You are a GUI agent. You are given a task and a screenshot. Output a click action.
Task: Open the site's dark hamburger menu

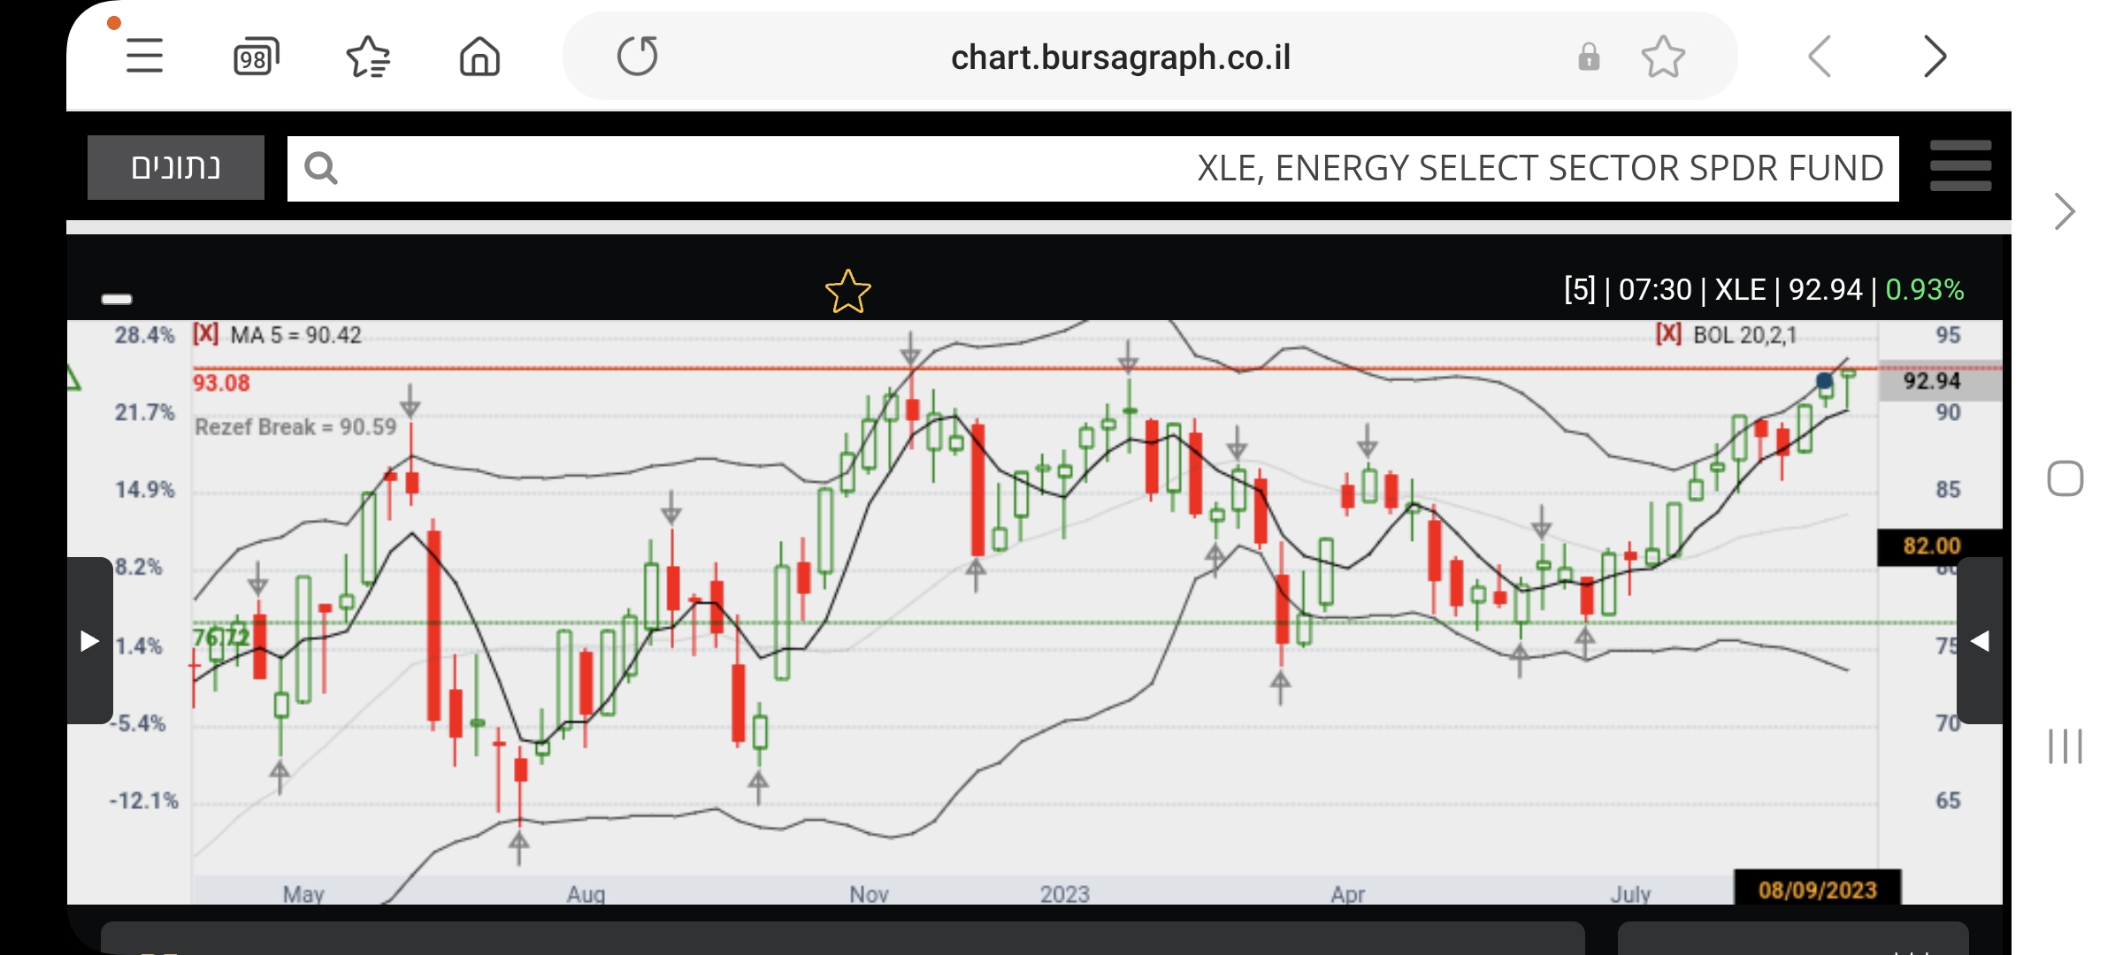1960,166
